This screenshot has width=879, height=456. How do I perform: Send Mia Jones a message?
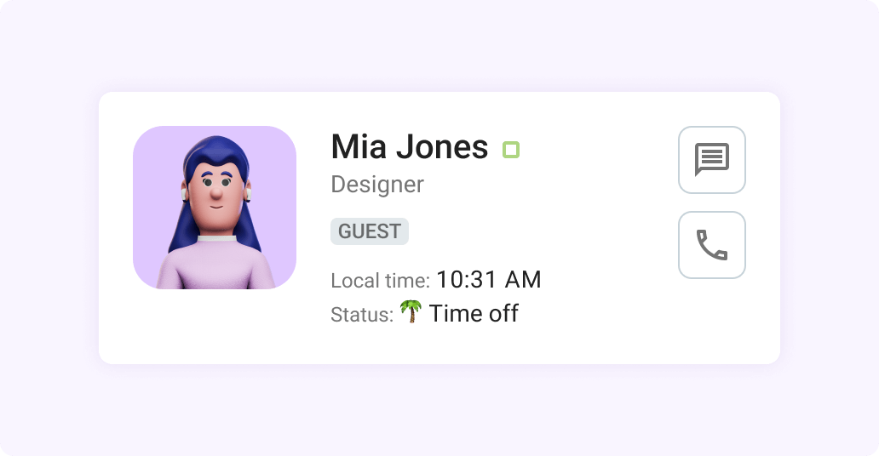[x=712, y=160]
